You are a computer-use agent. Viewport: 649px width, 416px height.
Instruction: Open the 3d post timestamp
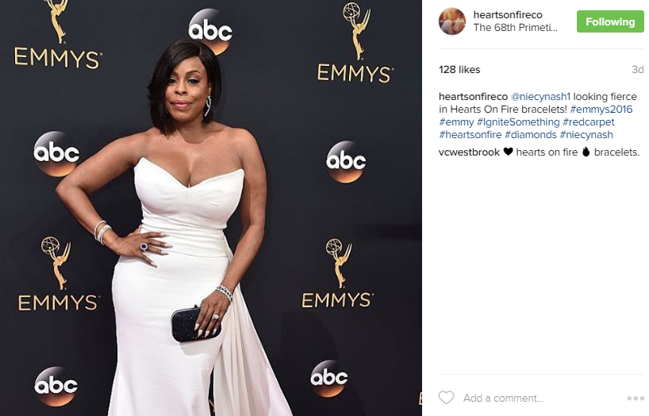coord(637,70)
